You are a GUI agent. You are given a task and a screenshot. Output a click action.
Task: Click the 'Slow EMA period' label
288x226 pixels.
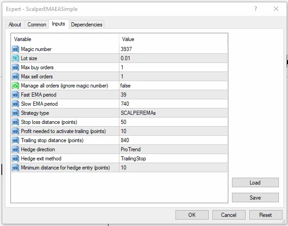click(x=39, y=104)
